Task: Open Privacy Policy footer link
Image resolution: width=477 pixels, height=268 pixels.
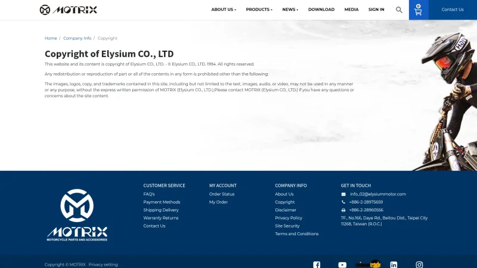Action: click(289, 218)
